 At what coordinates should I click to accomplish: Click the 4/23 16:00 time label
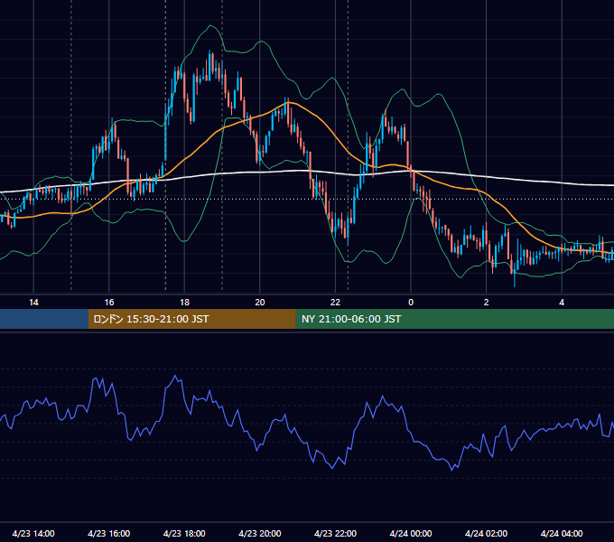pyautogui.click(x=109, y=533)
